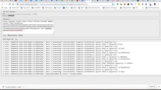Open the browser home page
Image resolution: width=161 pixels, height=90 pixels.
point(13,4)
